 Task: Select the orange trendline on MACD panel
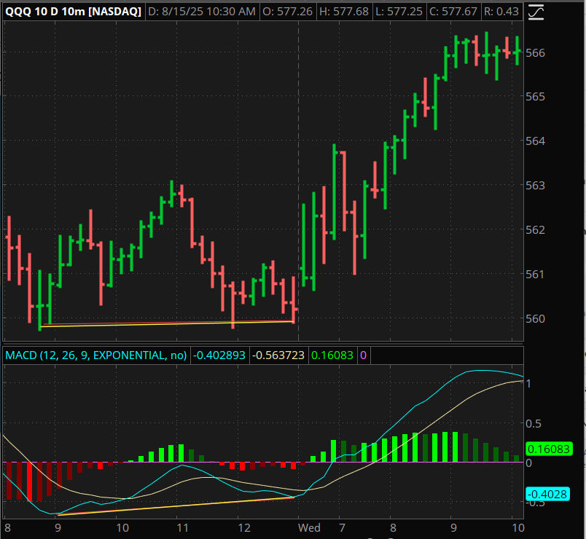[x=176, y=506]
